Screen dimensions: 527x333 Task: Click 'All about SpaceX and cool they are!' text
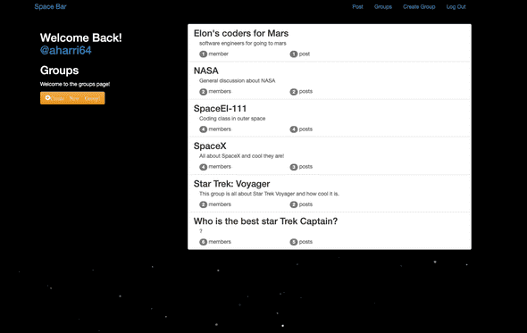tap(242, 156)
